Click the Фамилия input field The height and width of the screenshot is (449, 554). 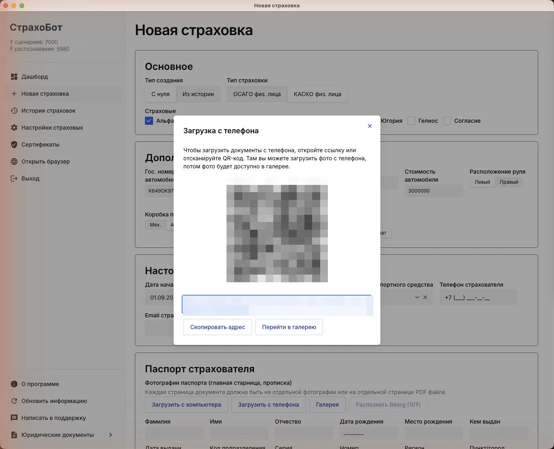pos(174,434)
